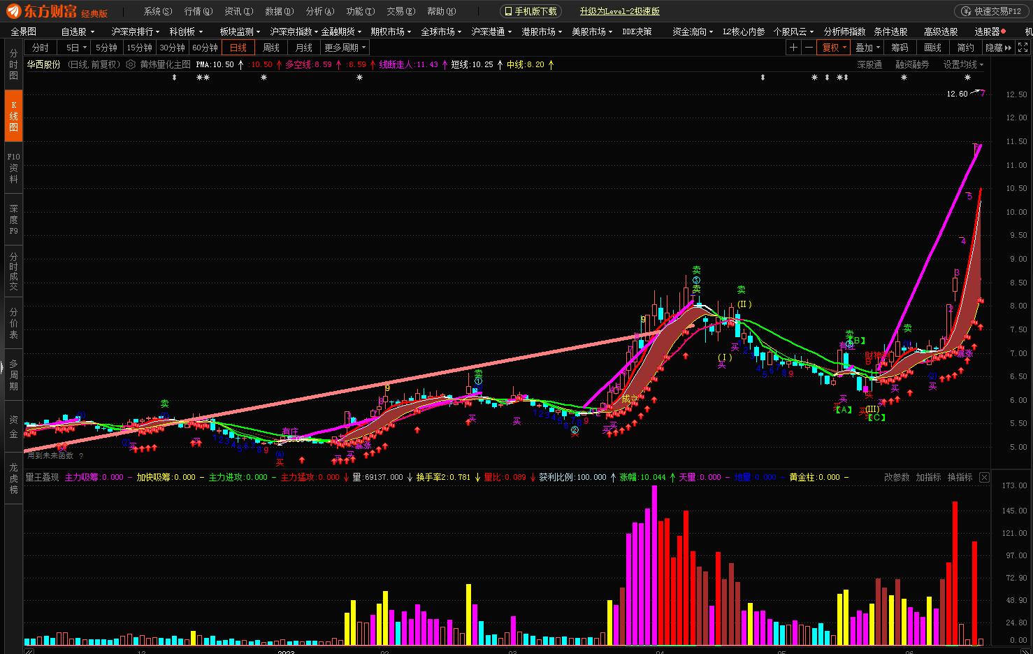This screenshot has height=654, width=1033.
Task: Open the 复权 dropdown
Action: (x=834, y=48)
